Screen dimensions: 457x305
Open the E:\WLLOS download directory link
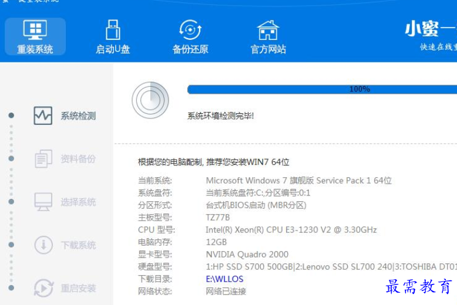click(x=224, y=279)
